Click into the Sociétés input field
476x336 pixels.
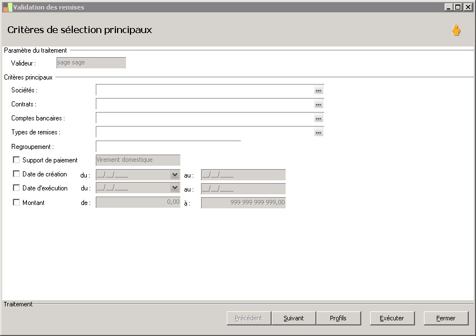204,90
